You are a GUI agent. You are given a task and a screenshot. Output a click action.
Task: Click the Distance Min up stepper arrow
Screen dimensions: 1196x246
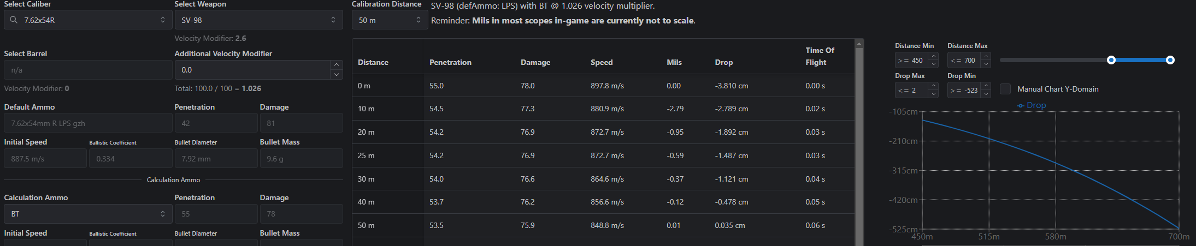point(934,56)
